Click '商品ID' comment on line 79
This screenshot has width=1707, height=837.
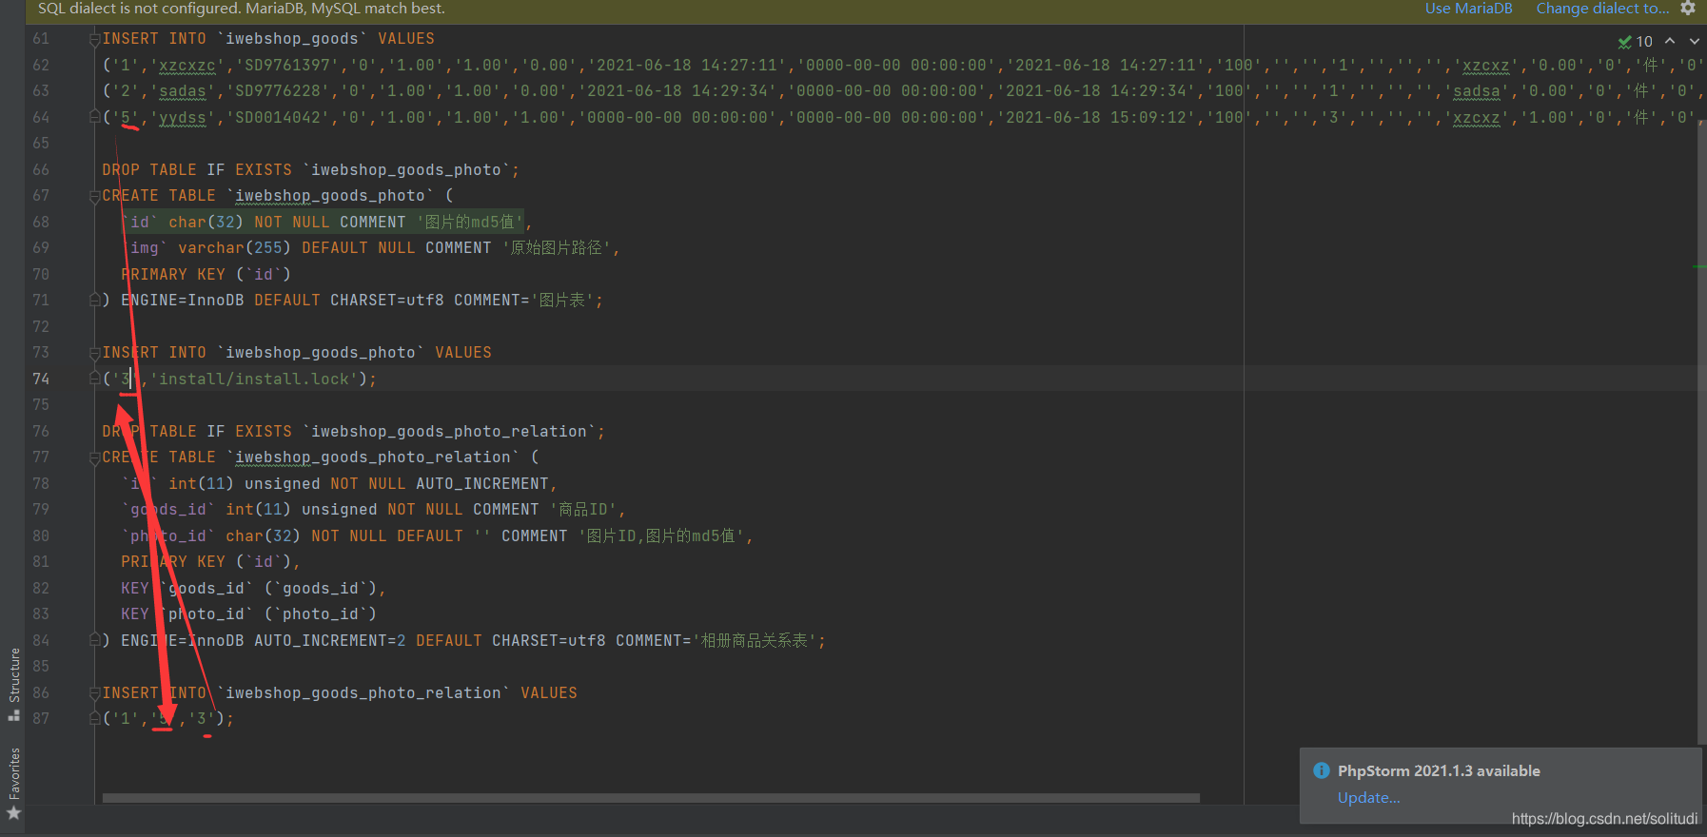[582, 510]
